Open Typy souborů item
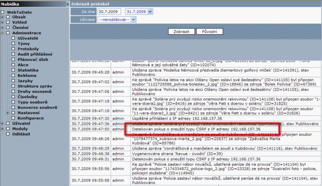This screenshot has height=186, width=322. [x=32, y=102]
